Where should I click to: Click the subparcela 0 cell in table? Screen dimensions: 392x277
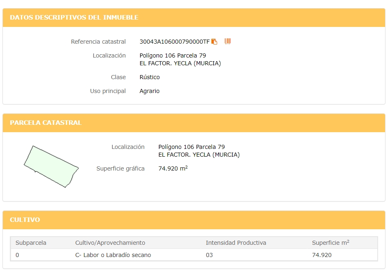(17, 255)
